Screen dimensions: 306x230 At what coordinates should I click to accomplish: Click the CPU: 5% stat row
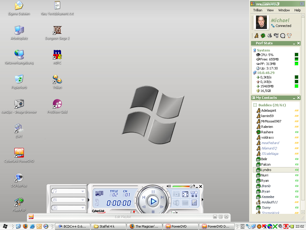click(267, 55)
